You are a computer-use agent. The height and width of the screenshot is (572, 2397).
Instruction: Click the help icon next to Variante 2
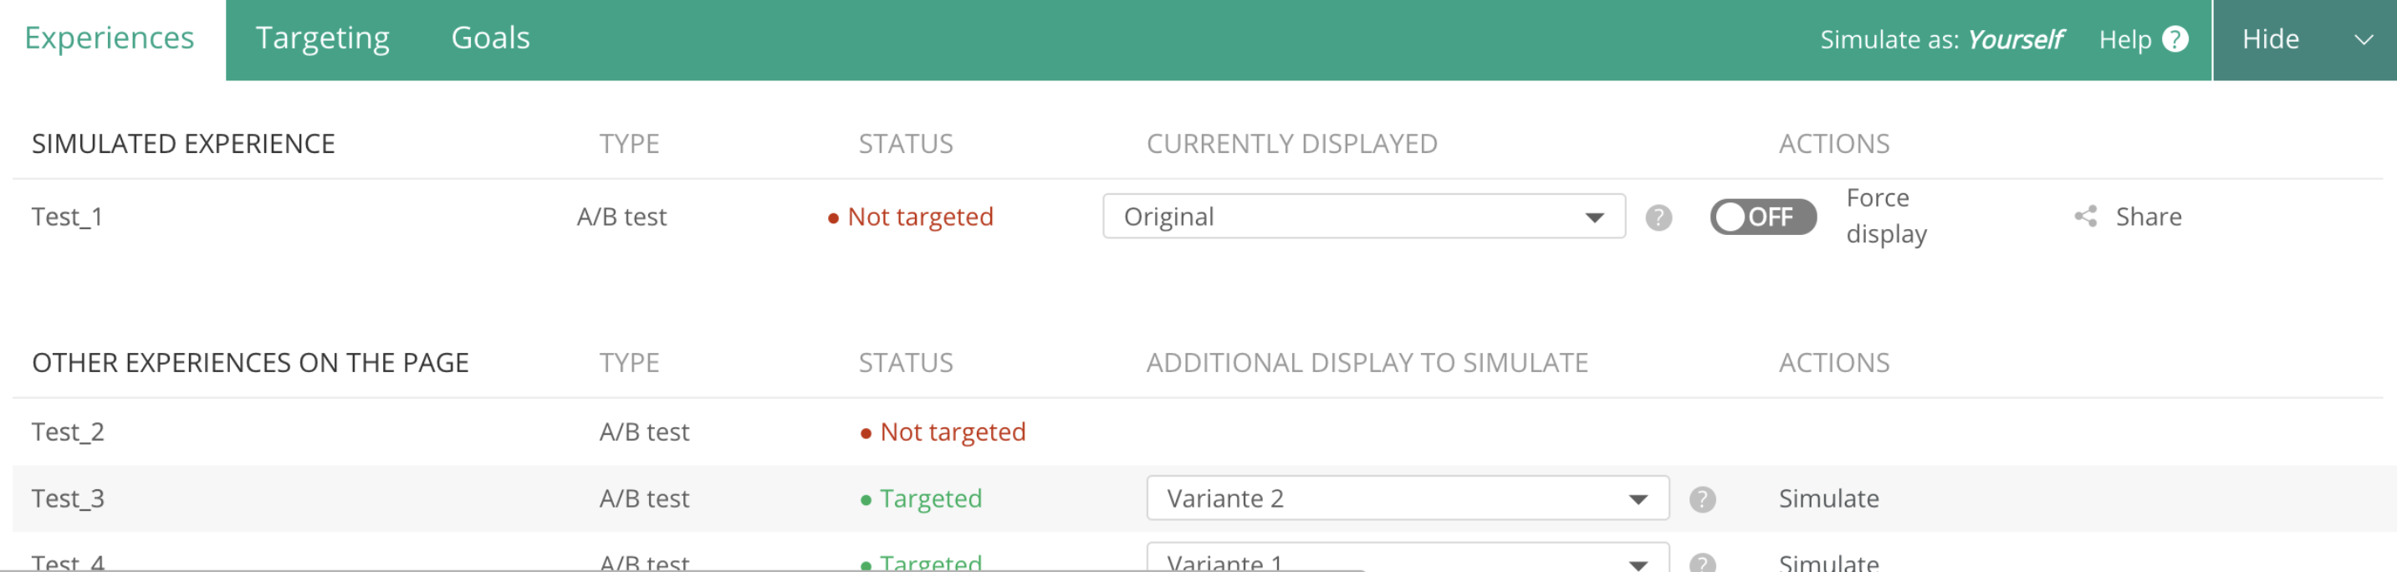tap(1702, 499)
